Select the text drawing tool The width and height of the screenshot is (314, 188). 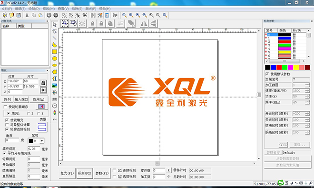point(54,79)
